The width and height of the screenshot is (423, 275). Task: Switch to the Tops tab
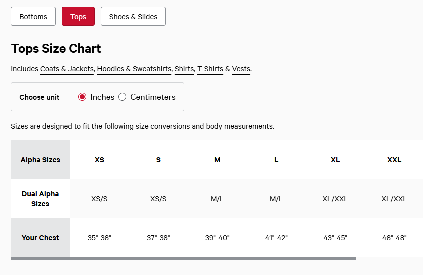click(78, 16)
